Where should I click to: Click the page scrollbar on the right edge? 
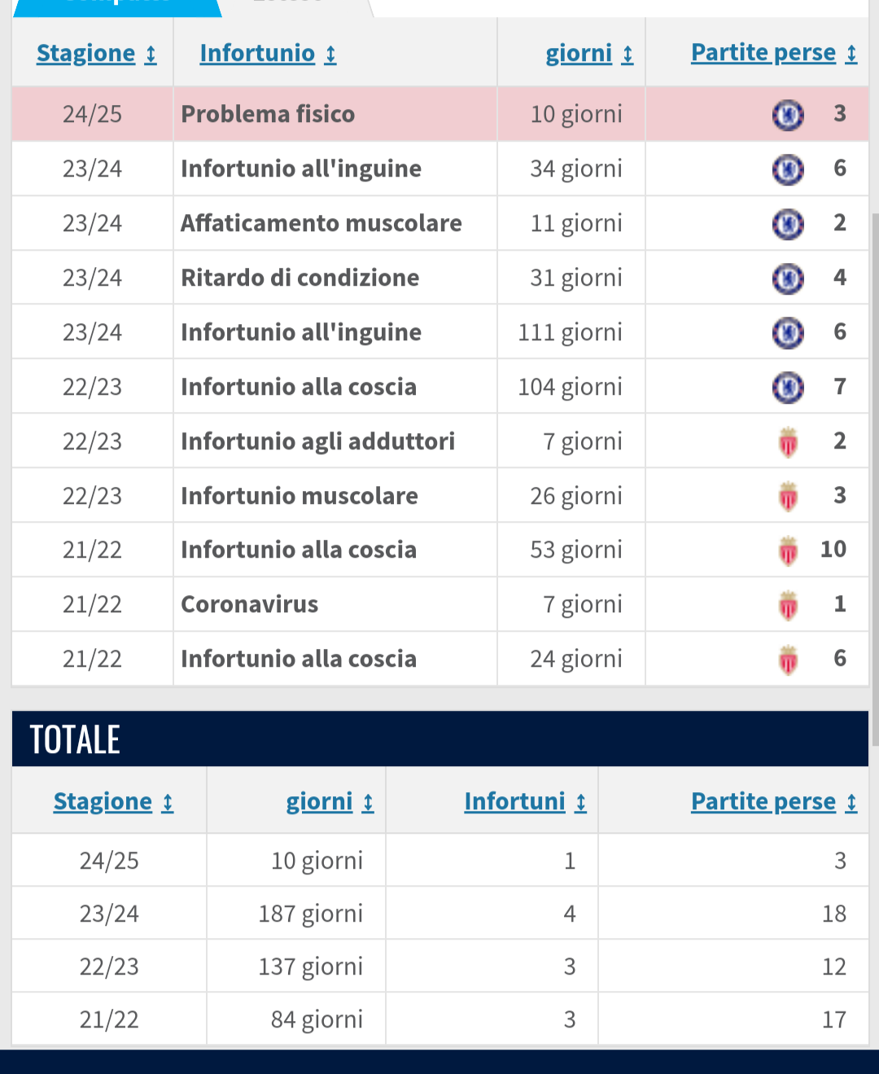click(875, 479)
